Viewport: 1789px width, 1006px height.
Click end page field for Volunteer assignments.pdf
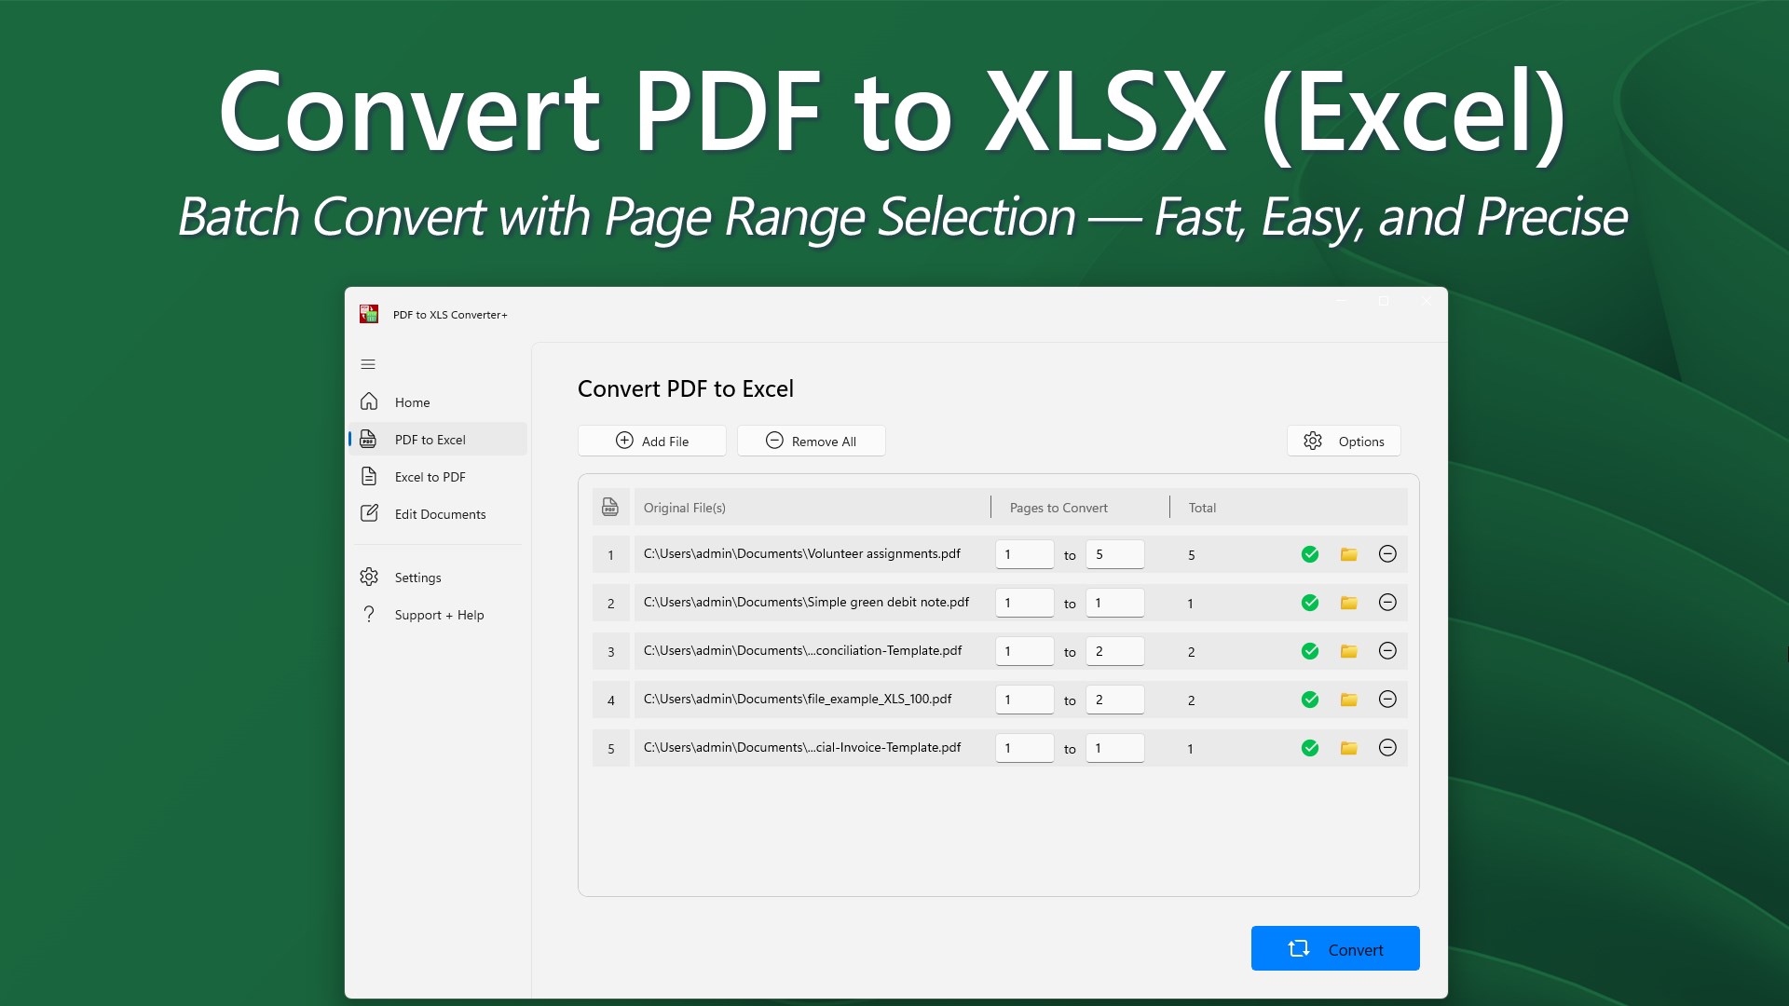coord(1115,554)
